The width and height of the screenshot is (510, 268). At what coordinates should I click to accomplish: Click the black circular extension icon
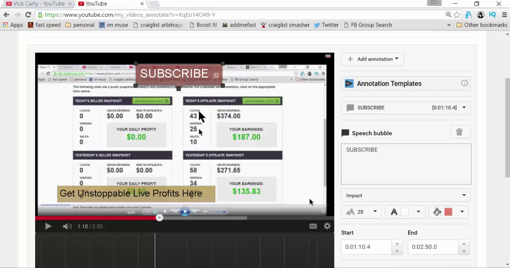click(x=480, y=15)
